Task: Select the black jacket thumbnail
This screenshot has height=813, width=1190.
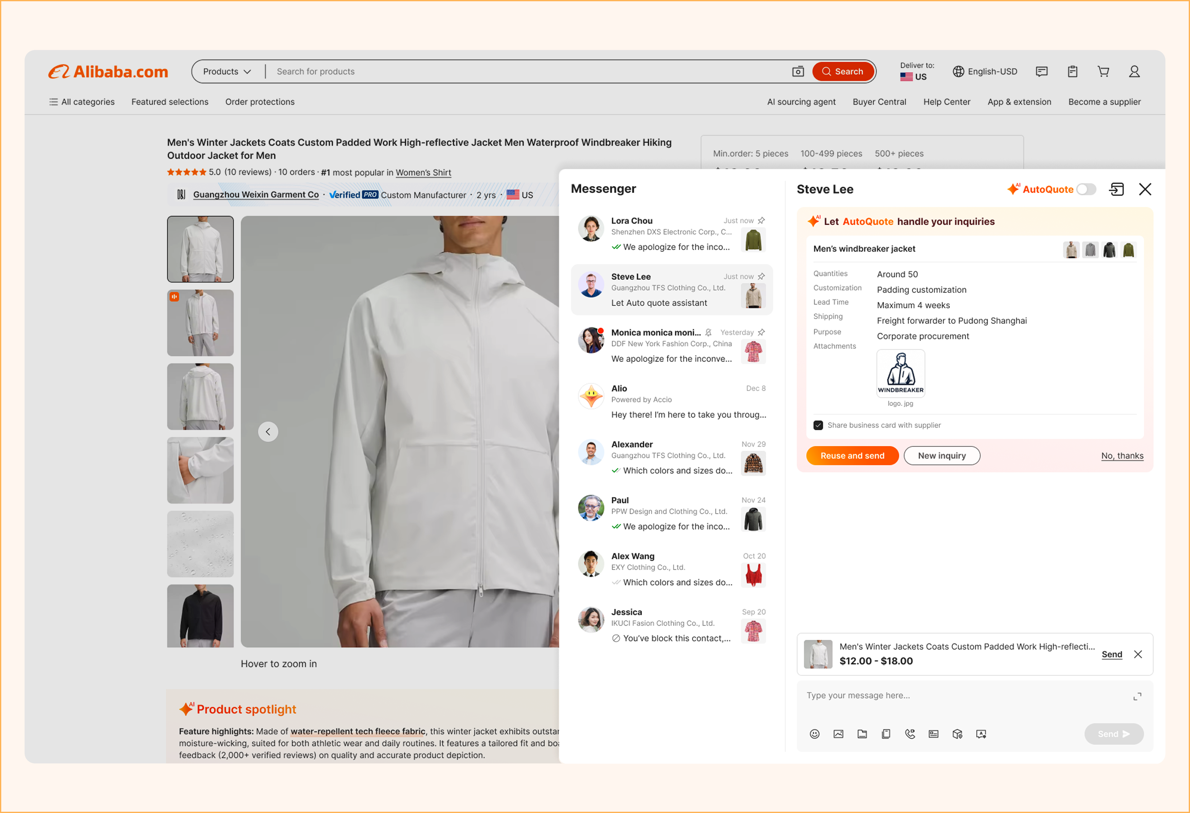Action: (200, 616)
